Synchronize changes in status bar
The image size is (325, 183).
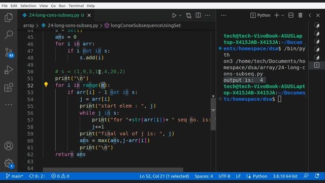[37, 176]
